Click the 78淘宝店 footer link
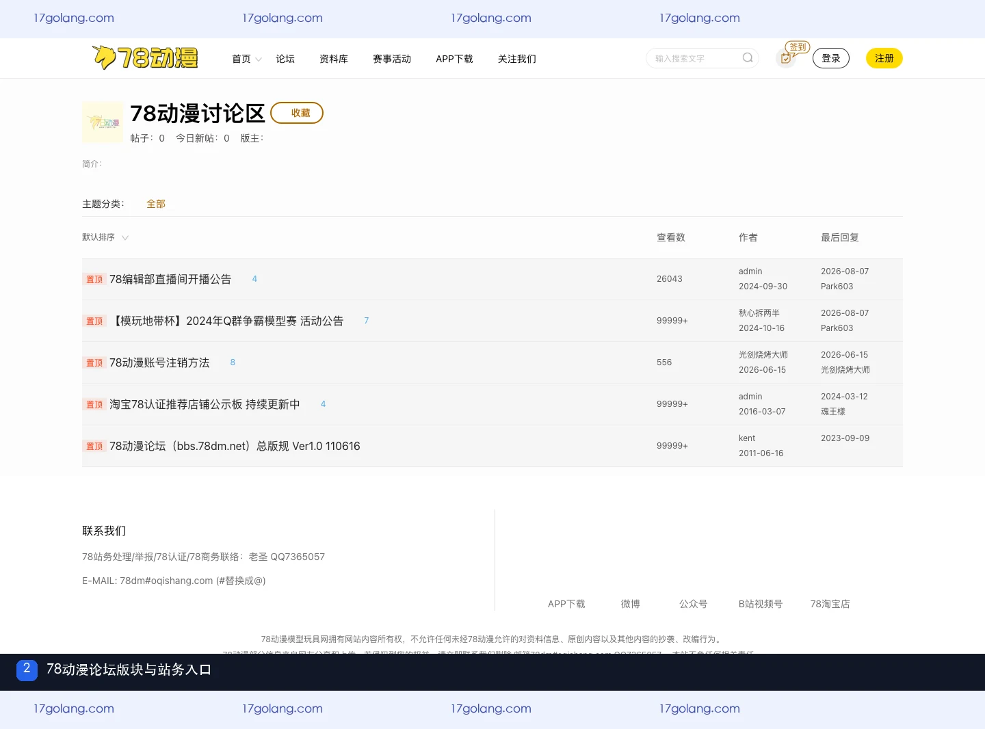This screenshot has height=729, width=985. tap(830, 604)
